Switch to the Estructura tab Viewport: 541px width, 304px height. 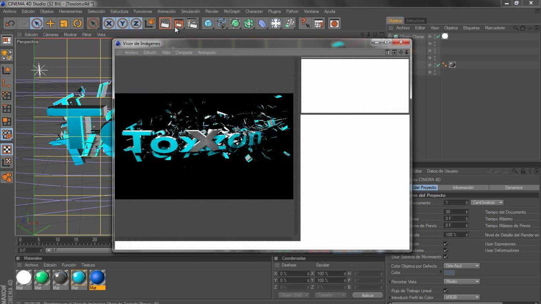coord(415,21)
